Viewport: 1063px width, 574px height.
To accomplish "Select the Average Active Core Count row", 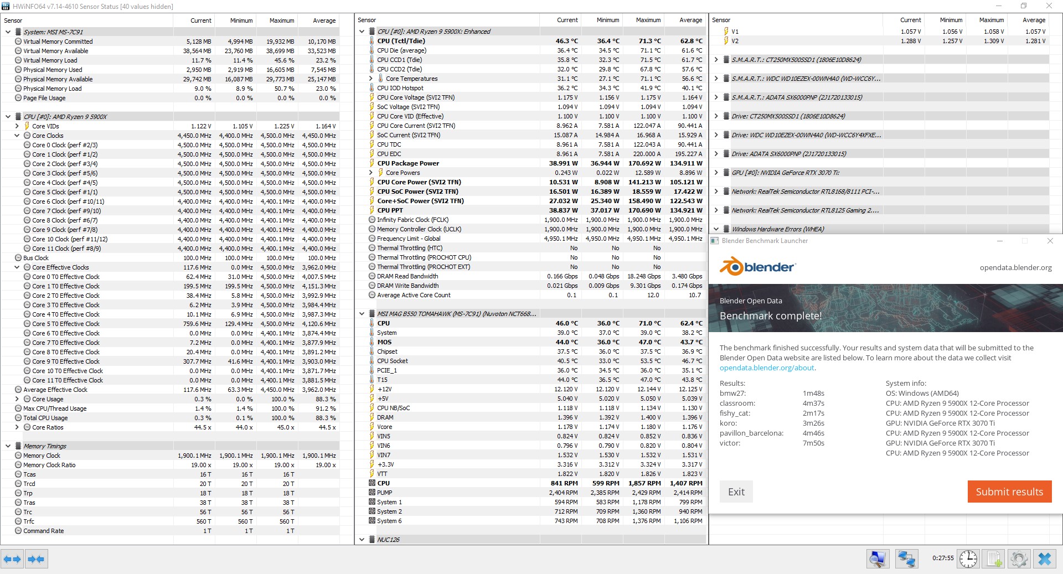I will (531, 295).
